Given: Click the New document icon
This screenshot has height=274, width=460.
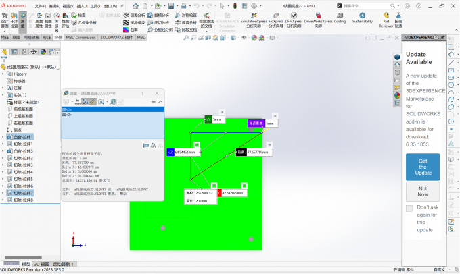Looking at the screenshot, I should 145,6.
